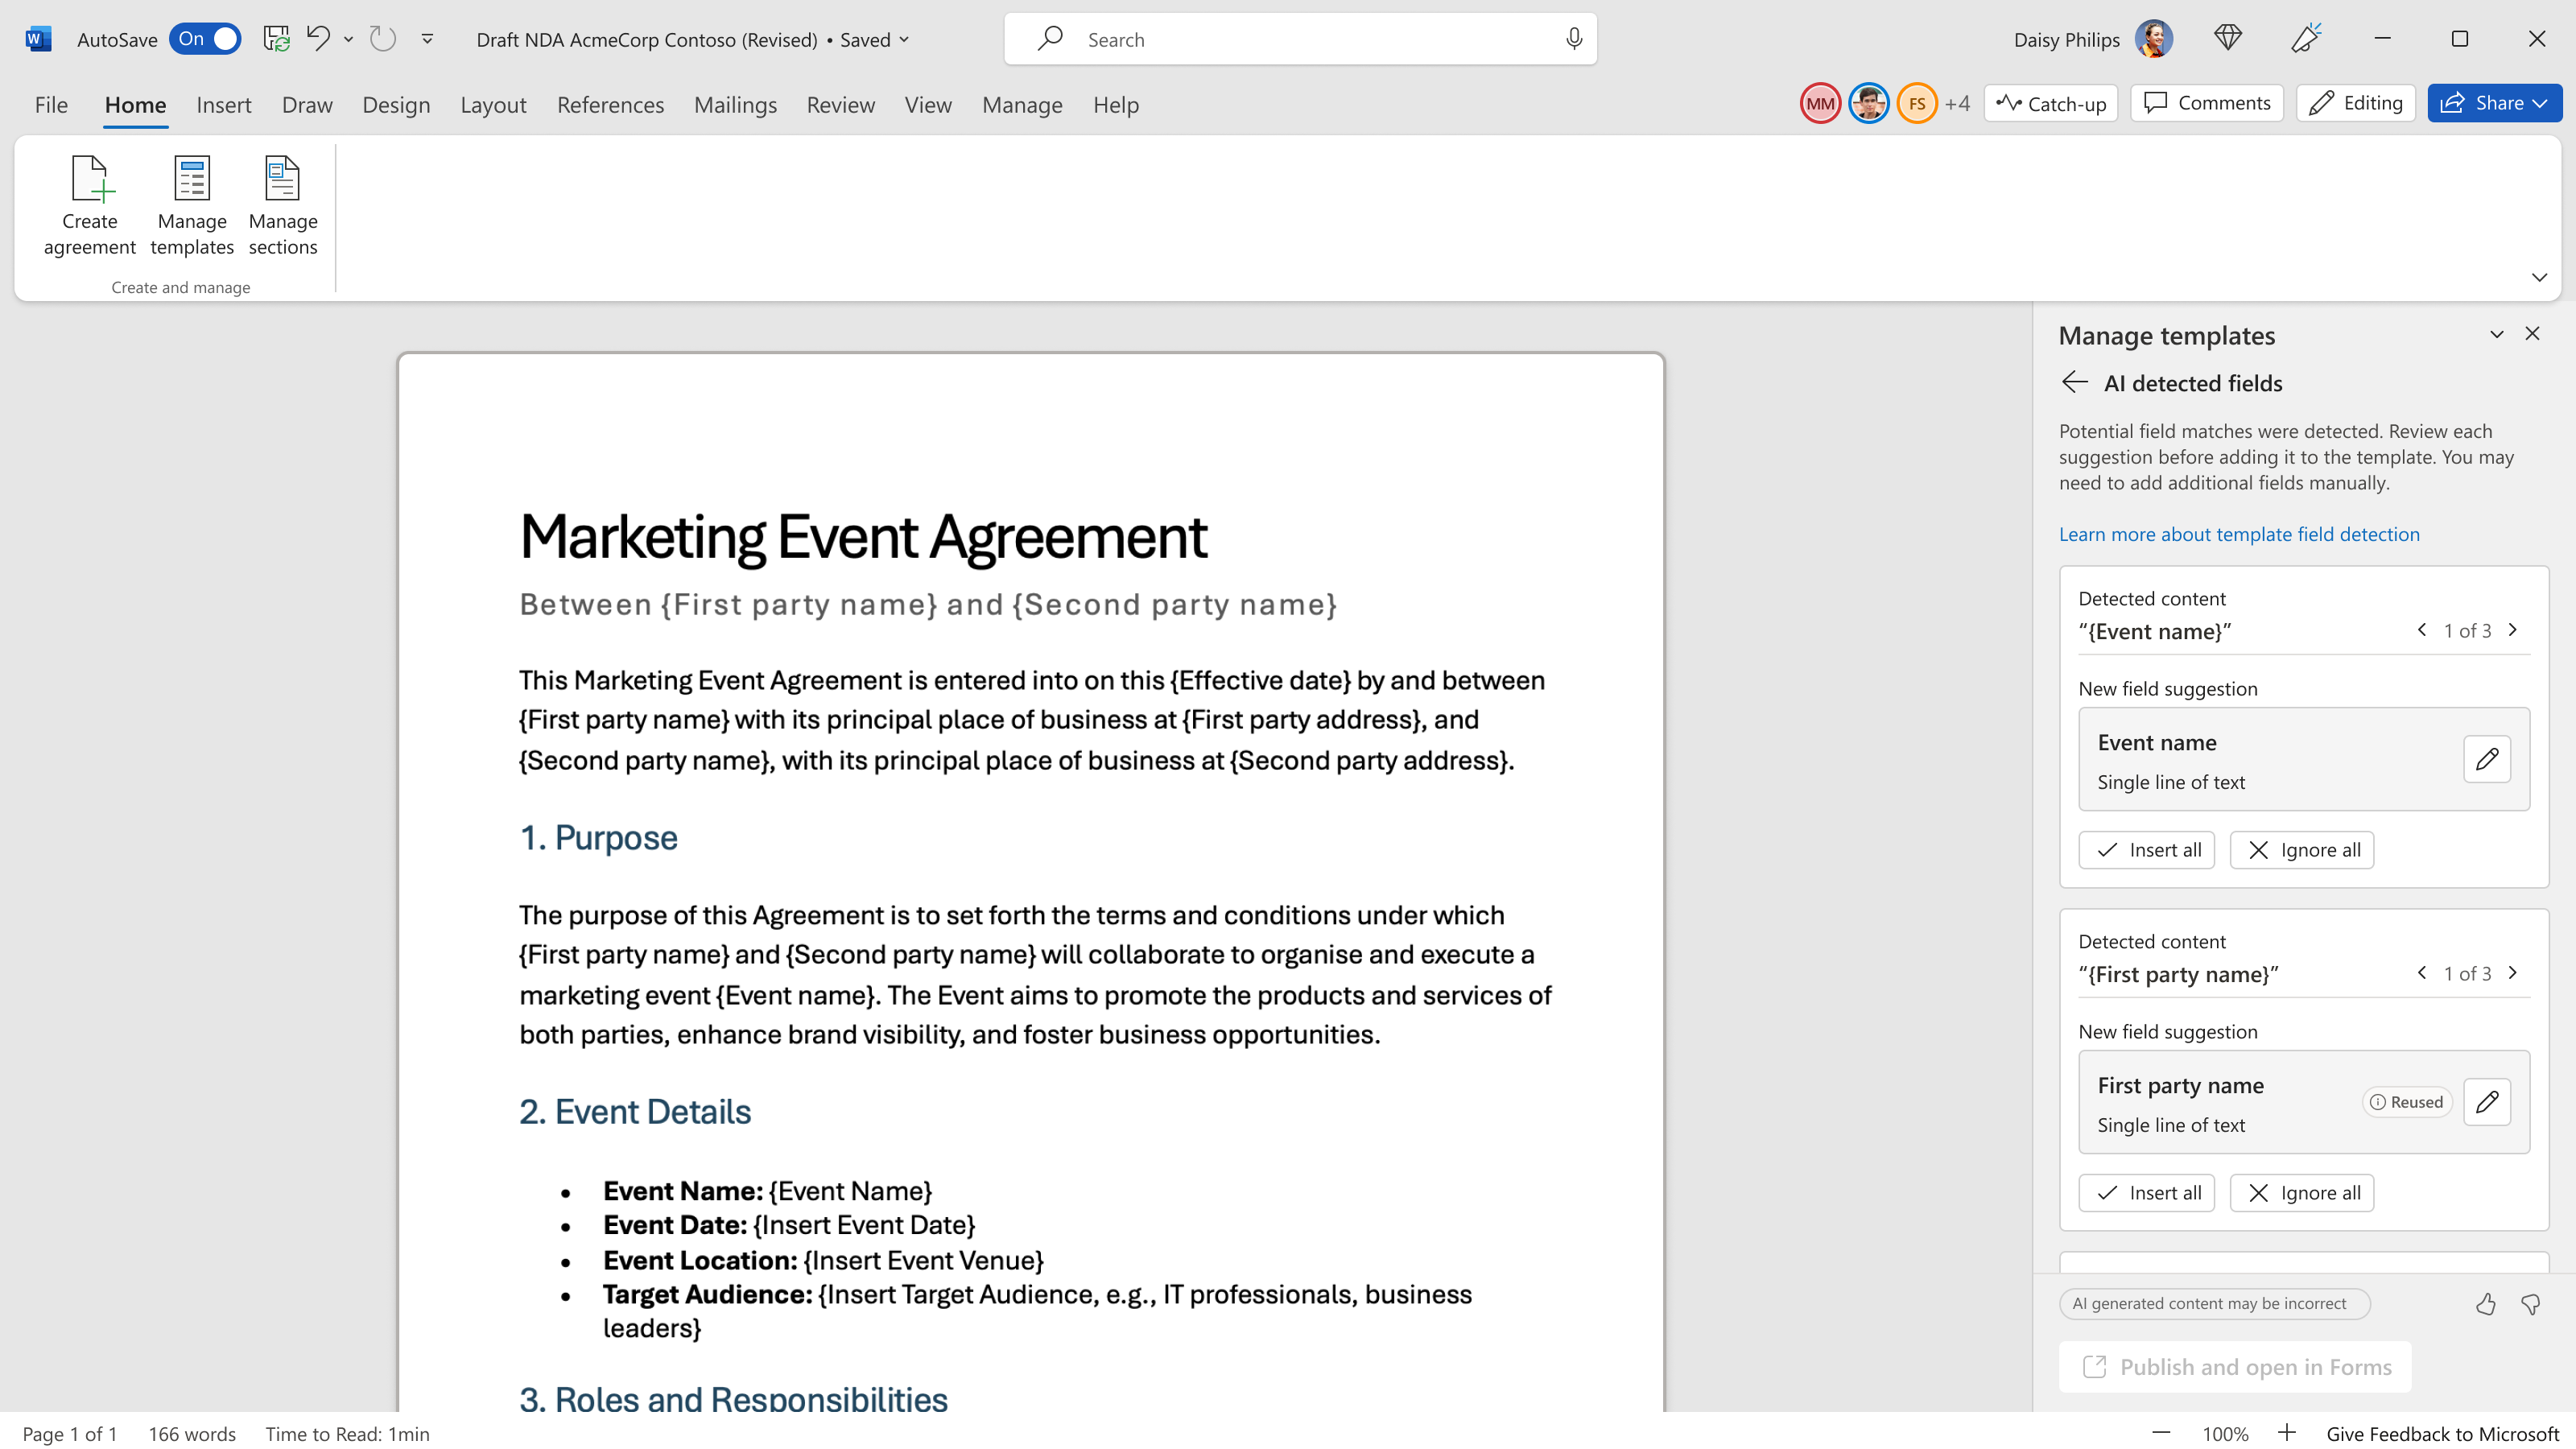Show next Event name detected occurrence
2576x1449 pixels.
[x=2513, y=630]
